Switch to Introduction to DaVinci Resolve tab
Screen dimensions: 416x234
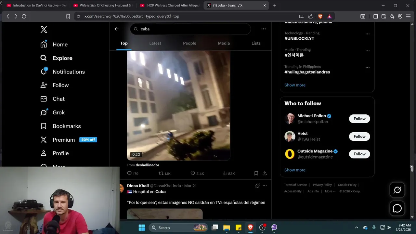coord(36,6)
